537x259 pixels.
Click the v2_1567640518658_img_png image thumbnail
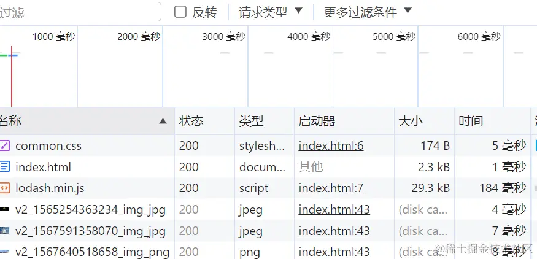4,252
